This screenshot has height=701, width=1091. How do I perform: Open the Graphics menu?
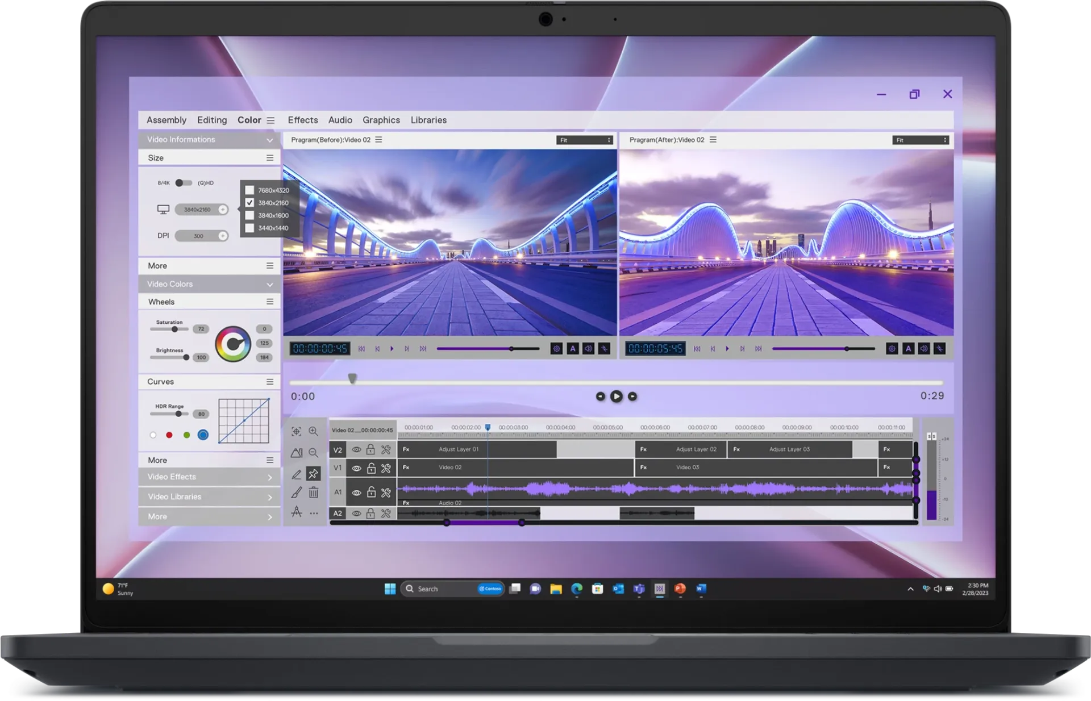pyautogui.click(x=381, y=120)
